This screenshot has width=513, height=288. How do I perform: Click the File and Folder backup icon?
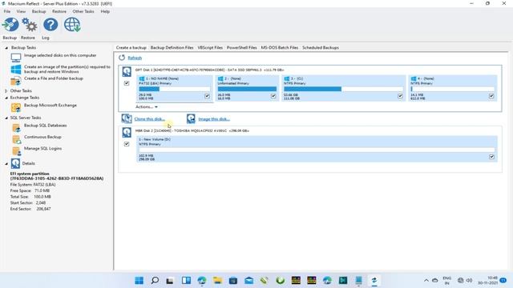point(16,81)
